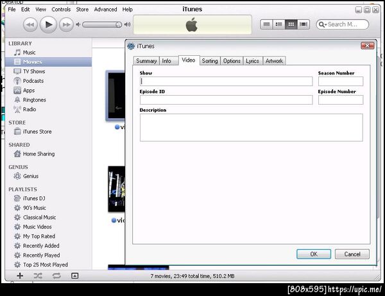Open the Edit menu
The image size is (385, 296).
click(25, 10)
